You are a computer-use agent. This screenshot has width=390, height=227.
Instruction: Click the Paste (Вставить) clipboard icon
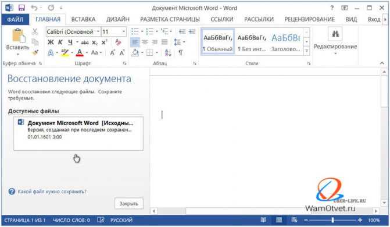[x=19, y=36]
